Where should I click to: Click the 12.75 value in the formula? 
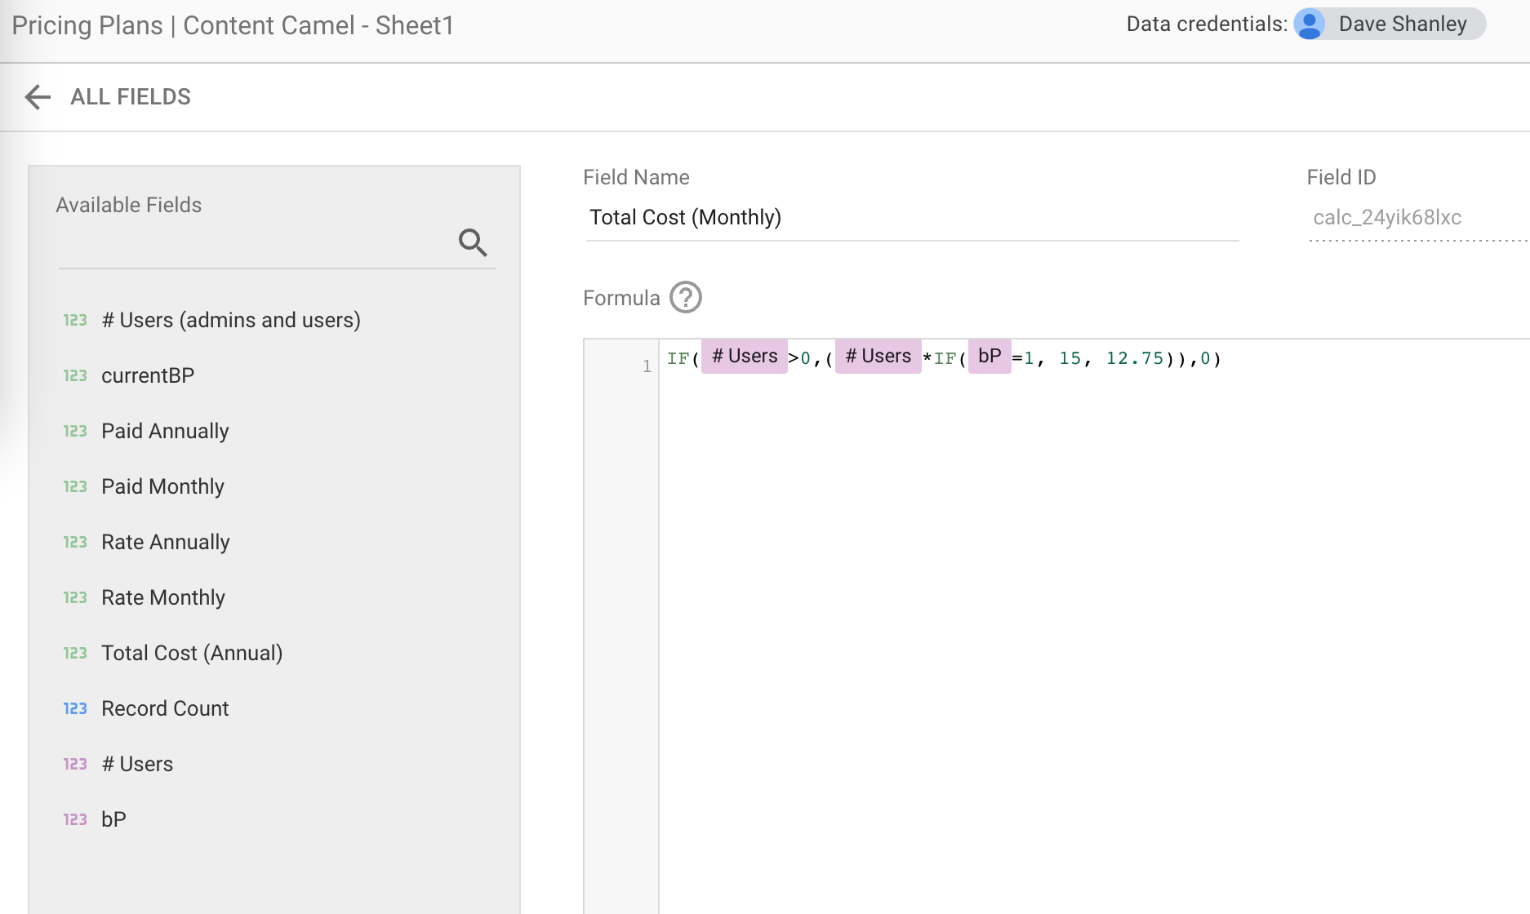[1135, 358]
